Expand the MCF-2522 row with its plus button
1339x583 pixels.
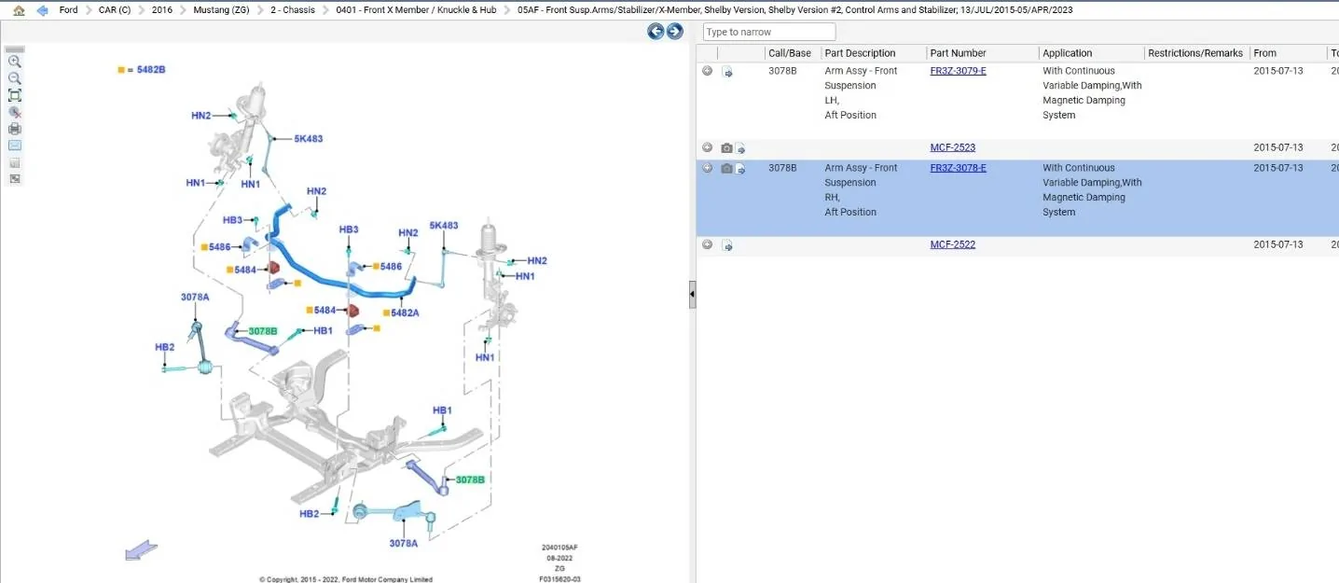point(707,244)
